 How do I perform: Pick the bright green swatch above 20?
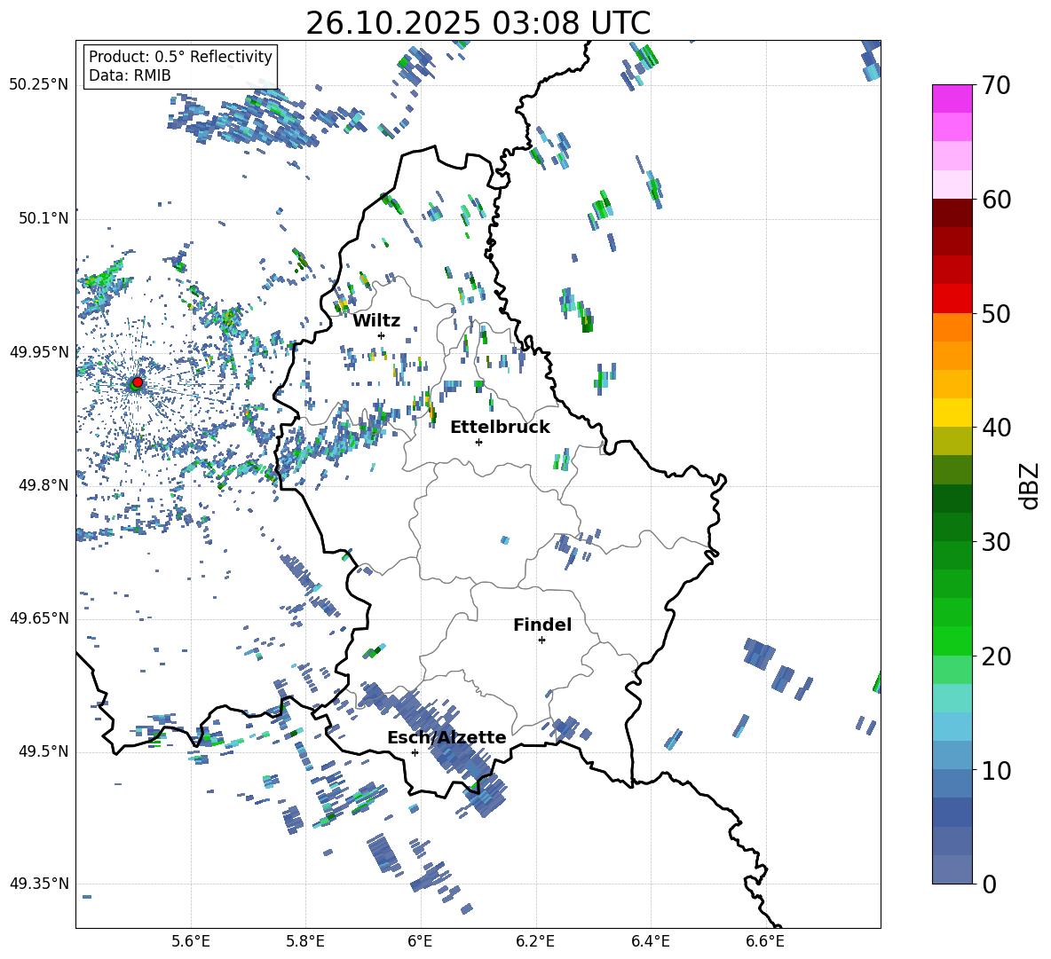(952, 641)
